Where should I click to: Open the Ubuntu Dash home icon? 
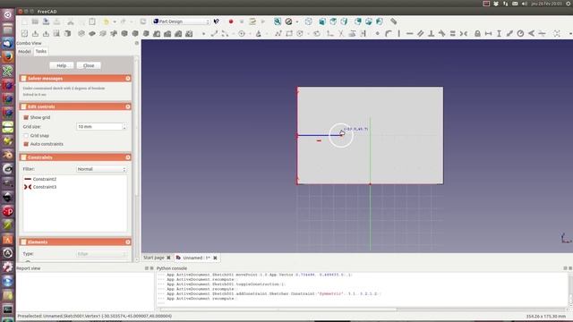8,15
